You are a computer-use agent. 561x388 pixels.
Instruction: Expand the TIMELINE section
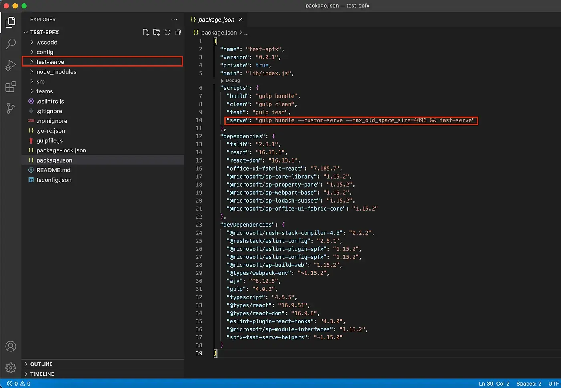pyautogui.click(x=103, y=374)
